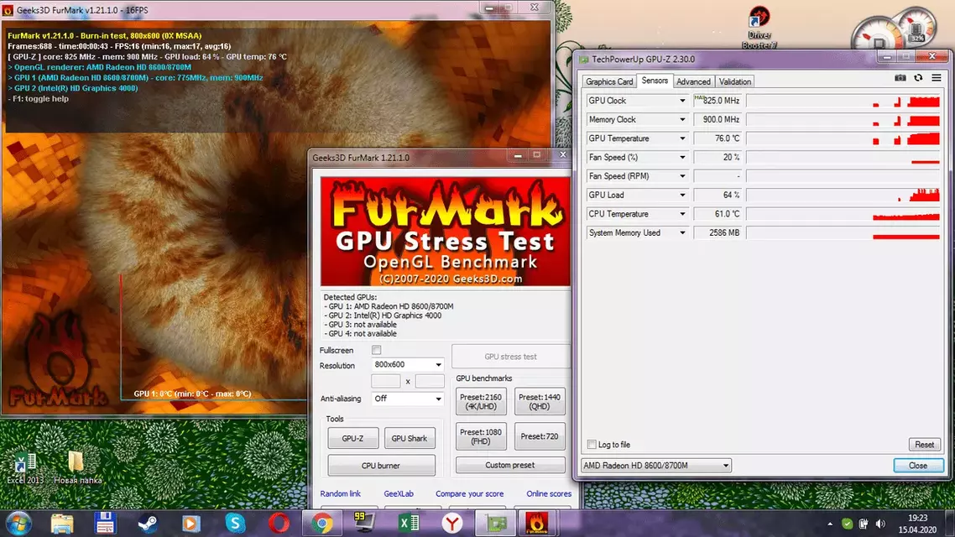955x537 pixels.
Task: Switch to FurMark flame taskbar icon
Action: coord(536,524)
